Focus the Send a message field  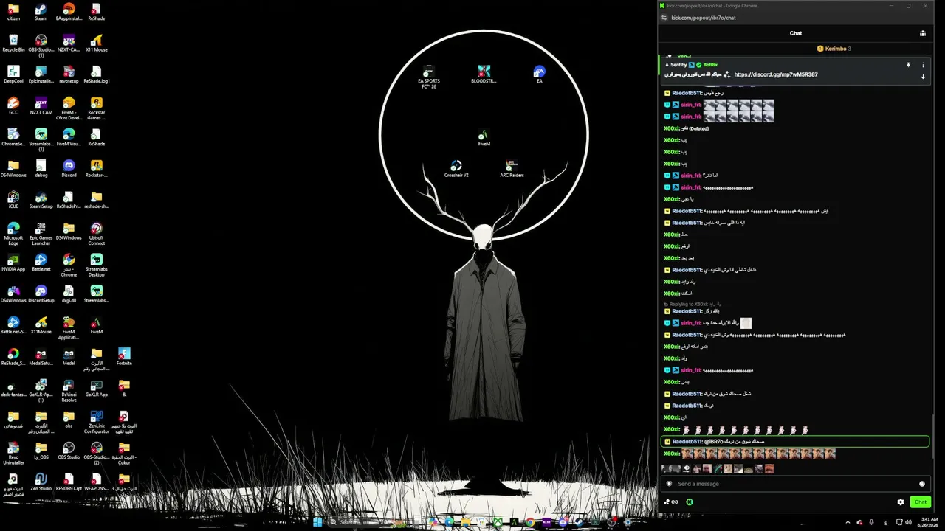795,484
